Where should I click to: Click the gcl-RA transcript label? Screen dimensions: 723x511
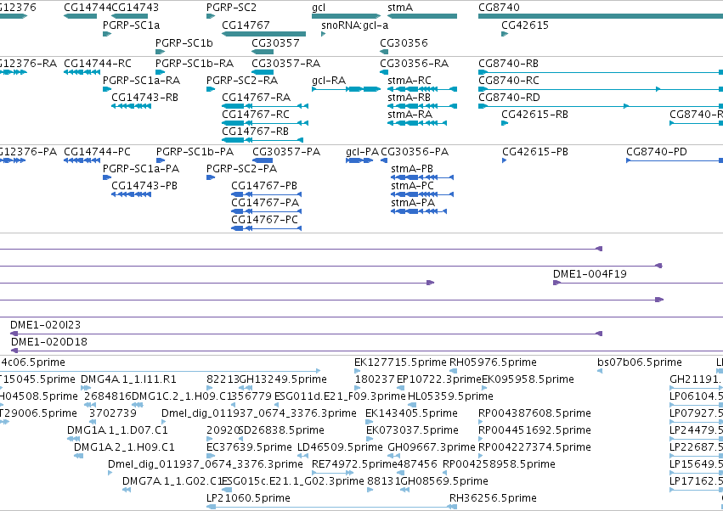328,80
